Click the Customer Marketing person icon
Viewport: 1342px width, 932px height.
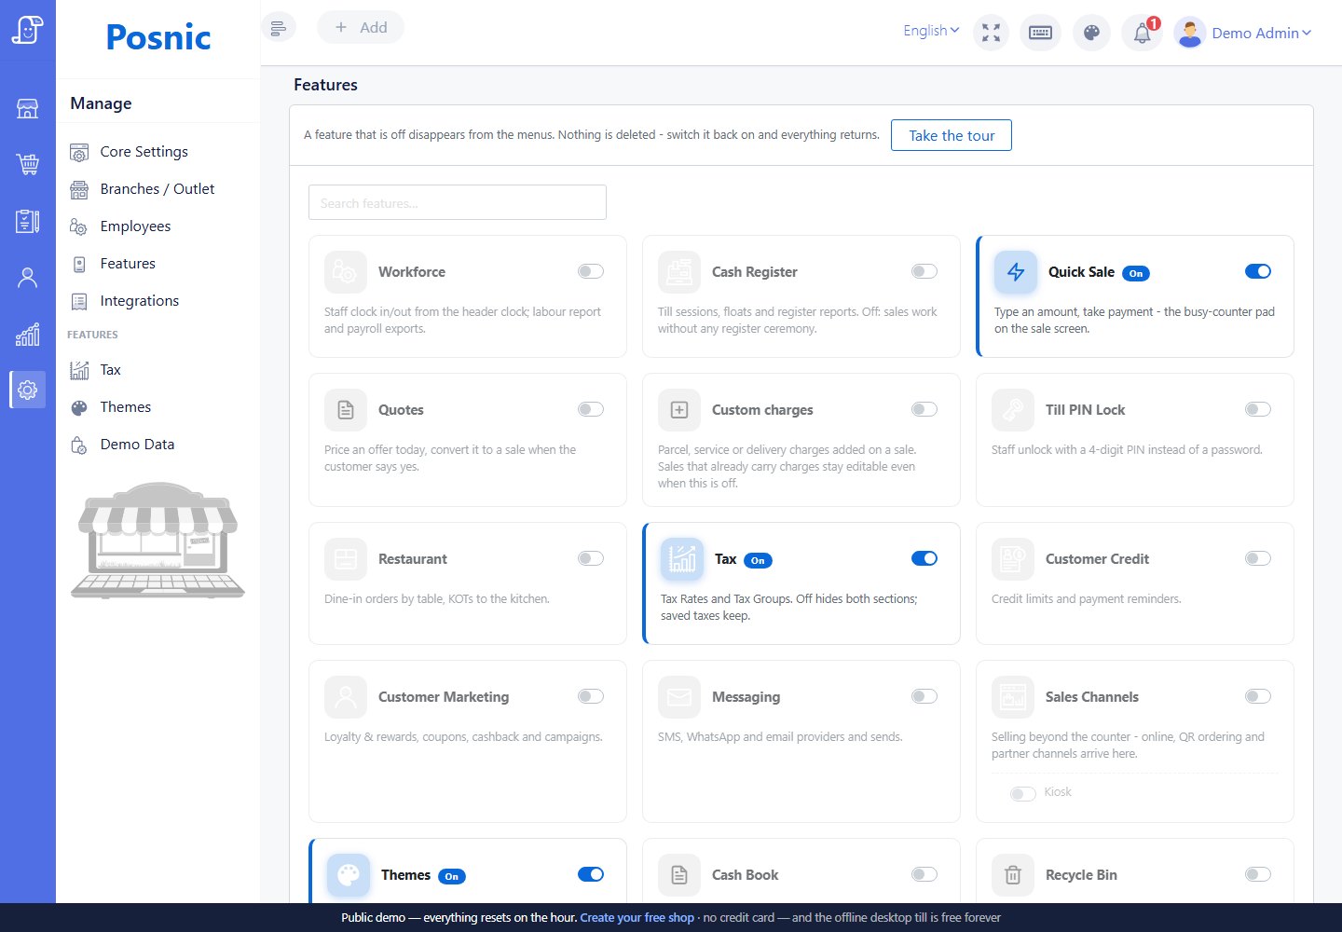click(x=346, y=697)
